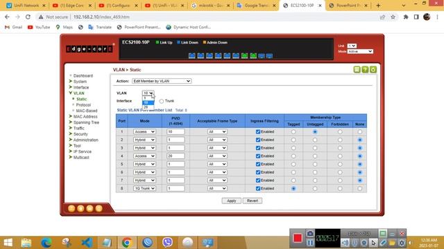Open the Chrome extensions puzzle icon
444x249 pixels.
pyautogui.click(x=406, y=17)
